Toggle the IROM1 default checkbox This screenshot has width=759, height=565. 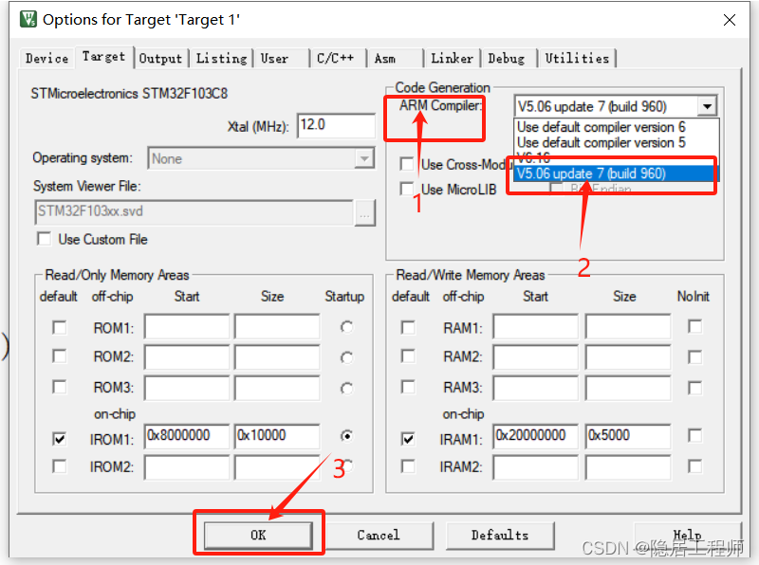(x=59, y=439)
